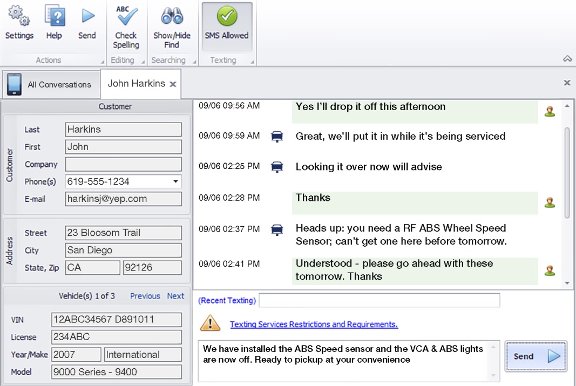
Task: Expand the Phone(s) dropdown arrow
Action: 175,181
